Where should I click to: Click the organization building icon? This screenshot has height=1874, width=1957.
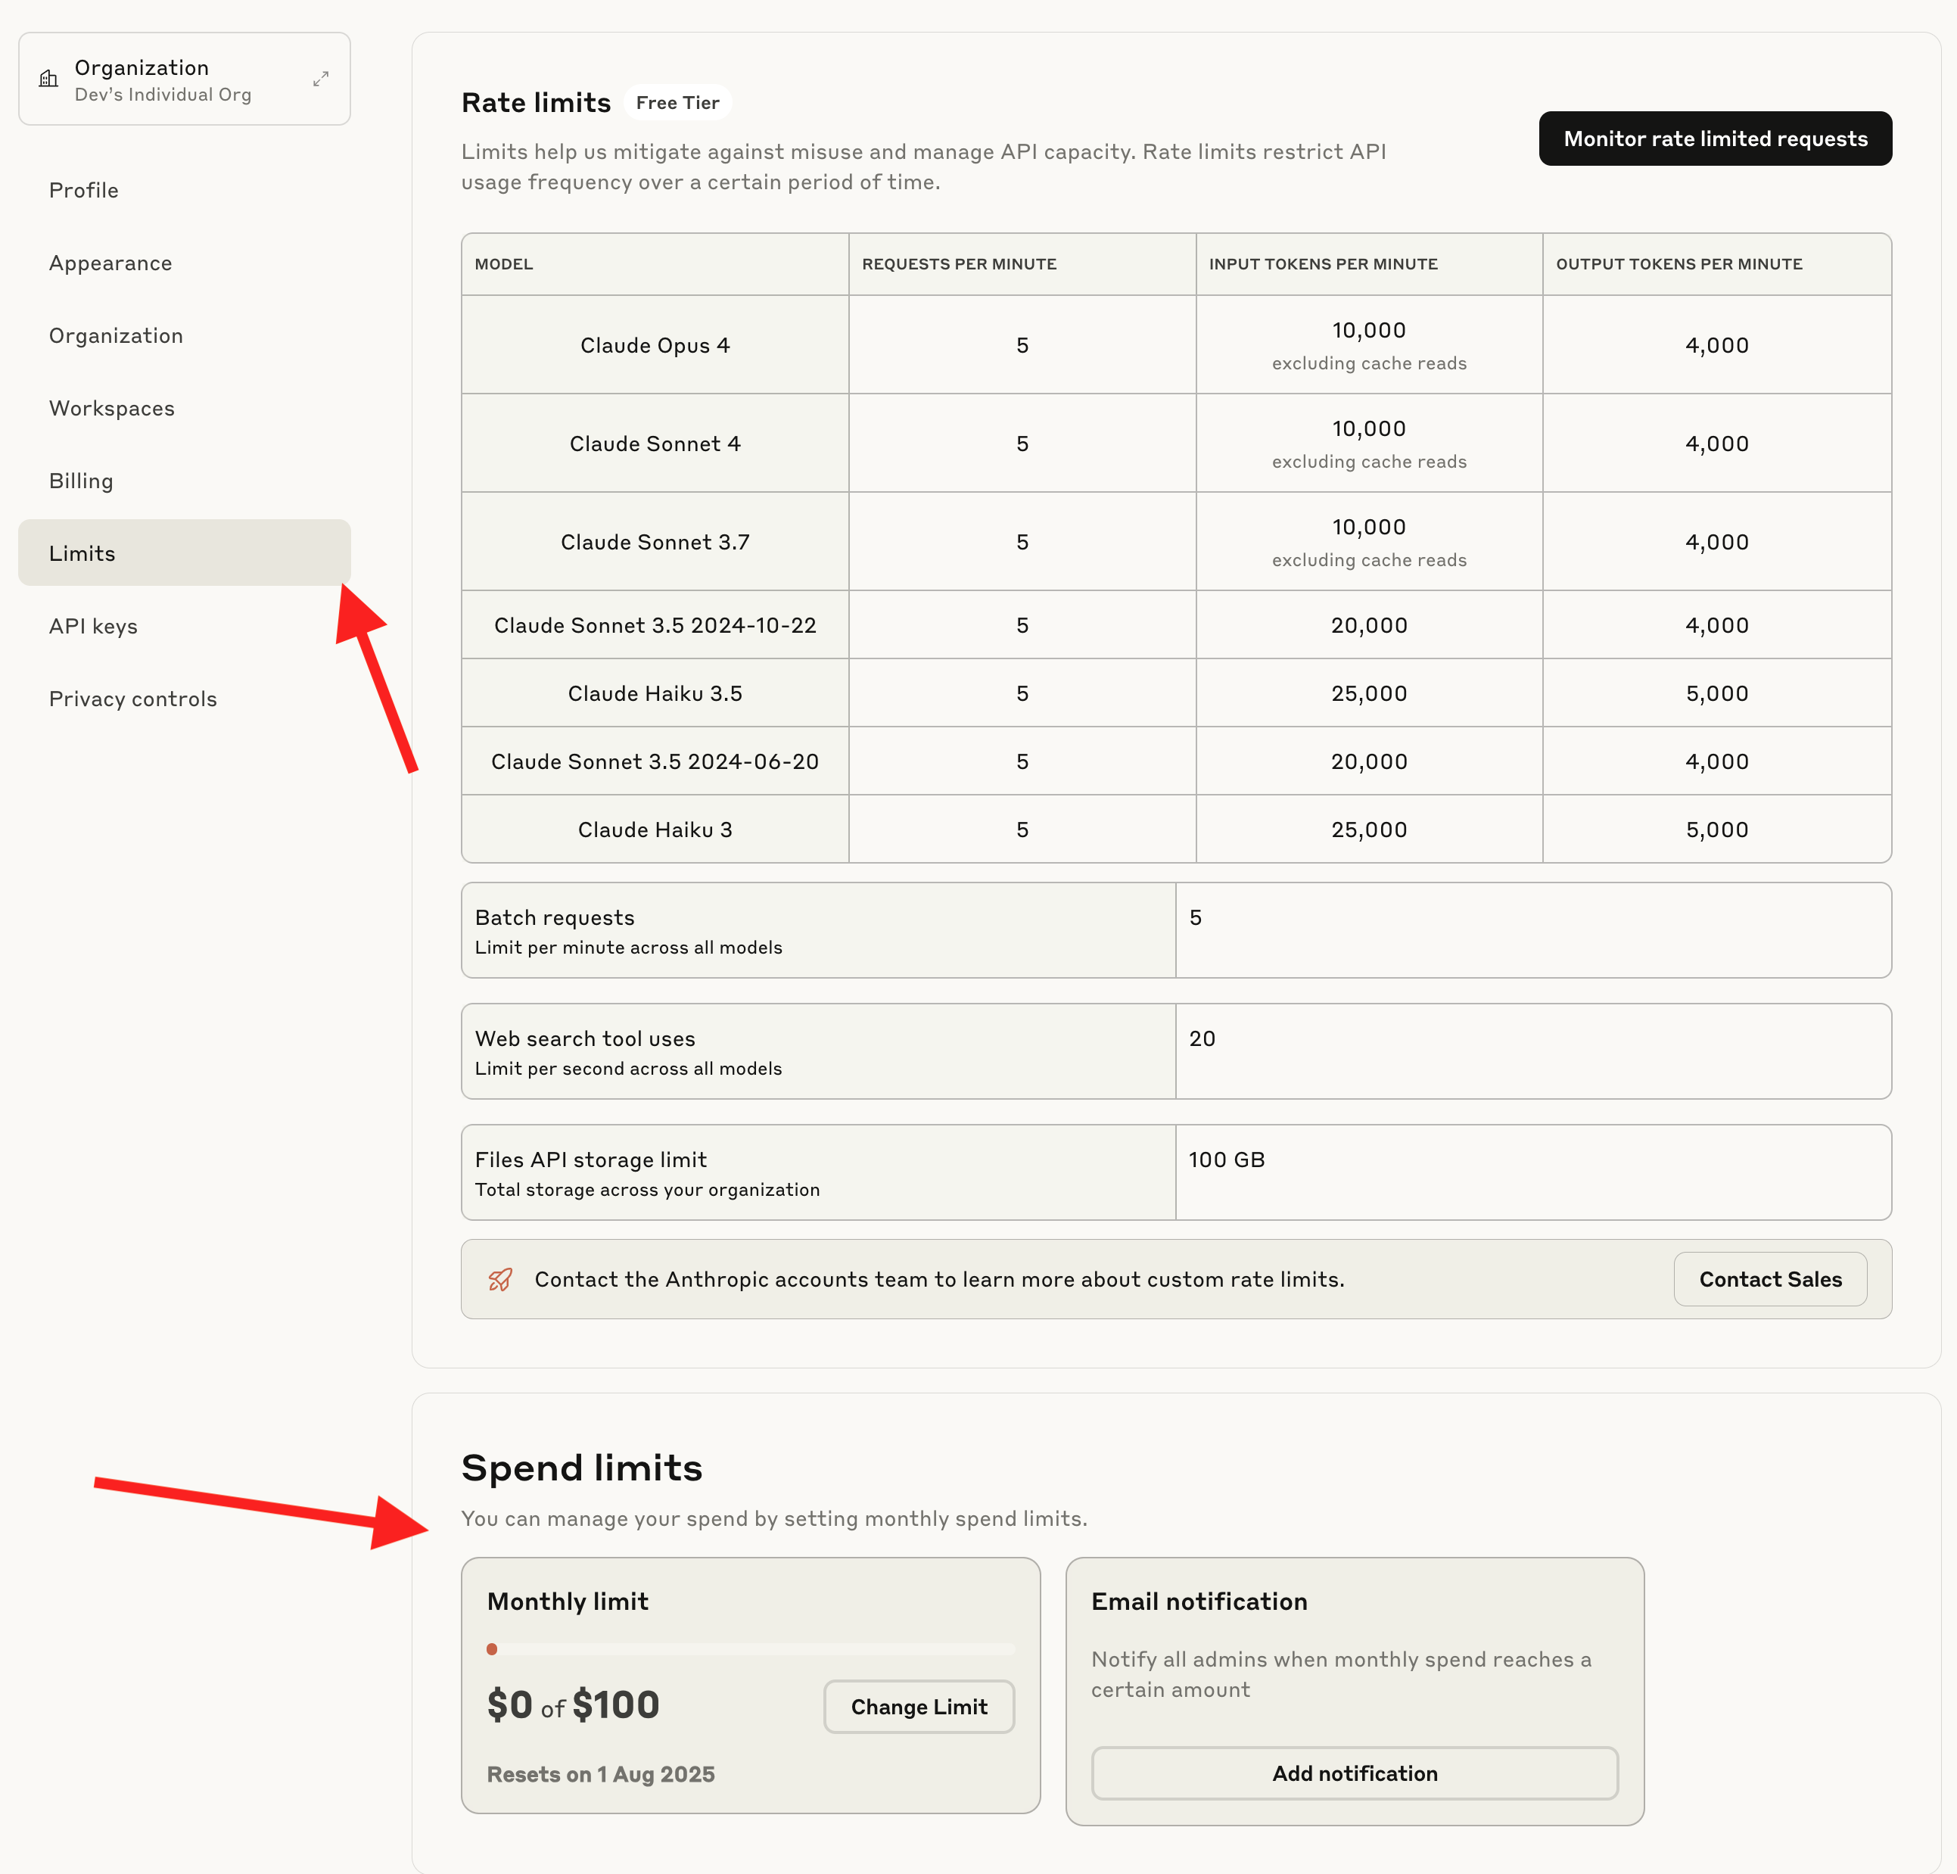pos(48,79)
